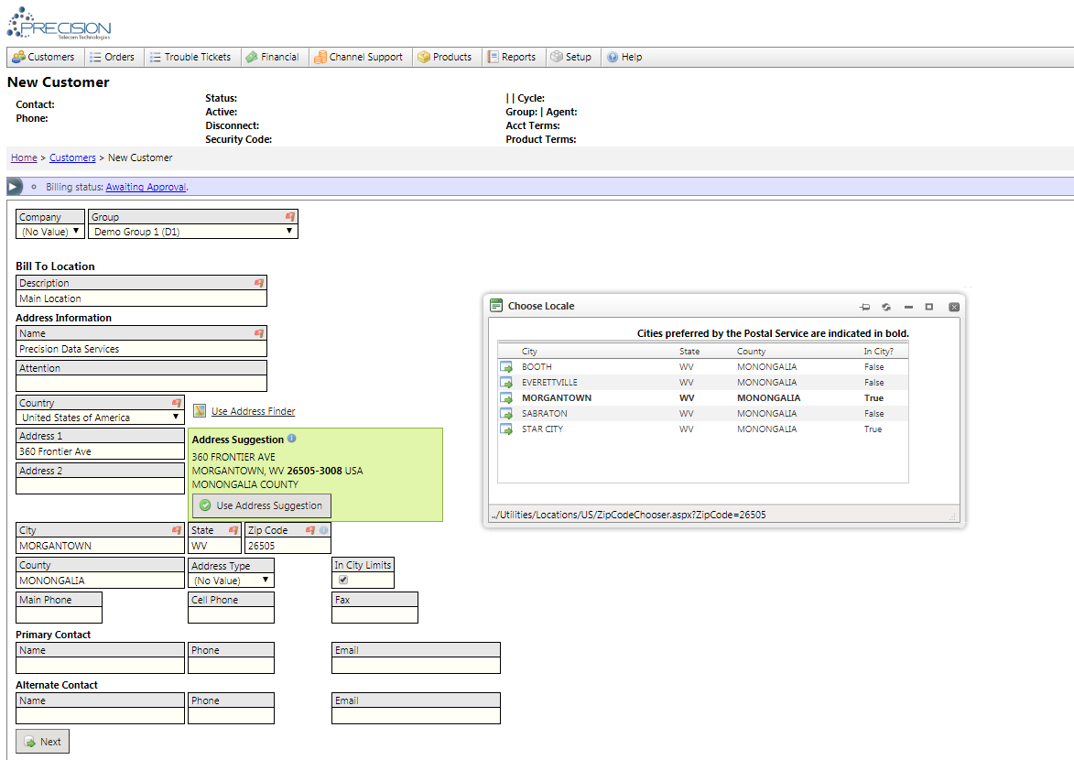The image size is (1074, 760).
Task: Open the Address Type dropdown
Action: tap(230, 581)
